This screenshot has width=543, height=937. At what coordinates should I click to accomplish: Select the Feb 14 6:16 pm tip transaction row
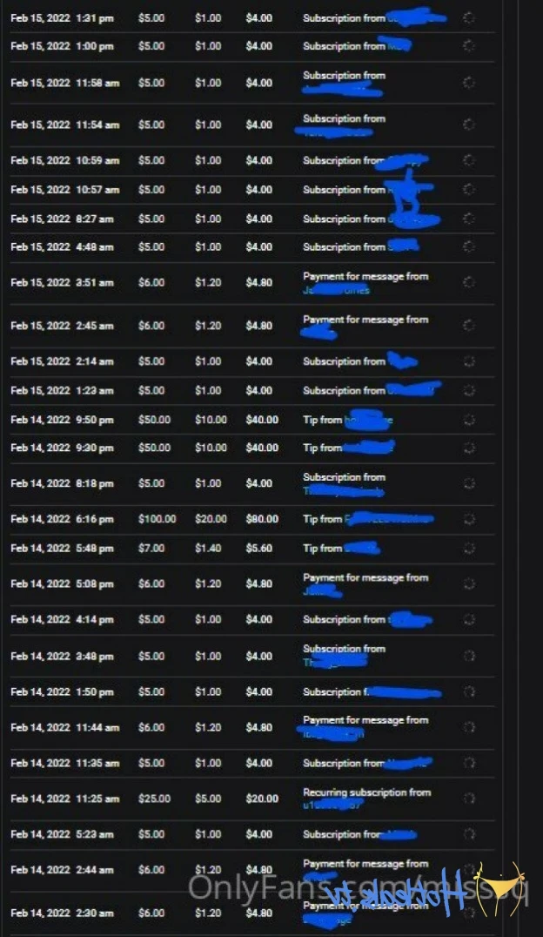pos(252,519)
